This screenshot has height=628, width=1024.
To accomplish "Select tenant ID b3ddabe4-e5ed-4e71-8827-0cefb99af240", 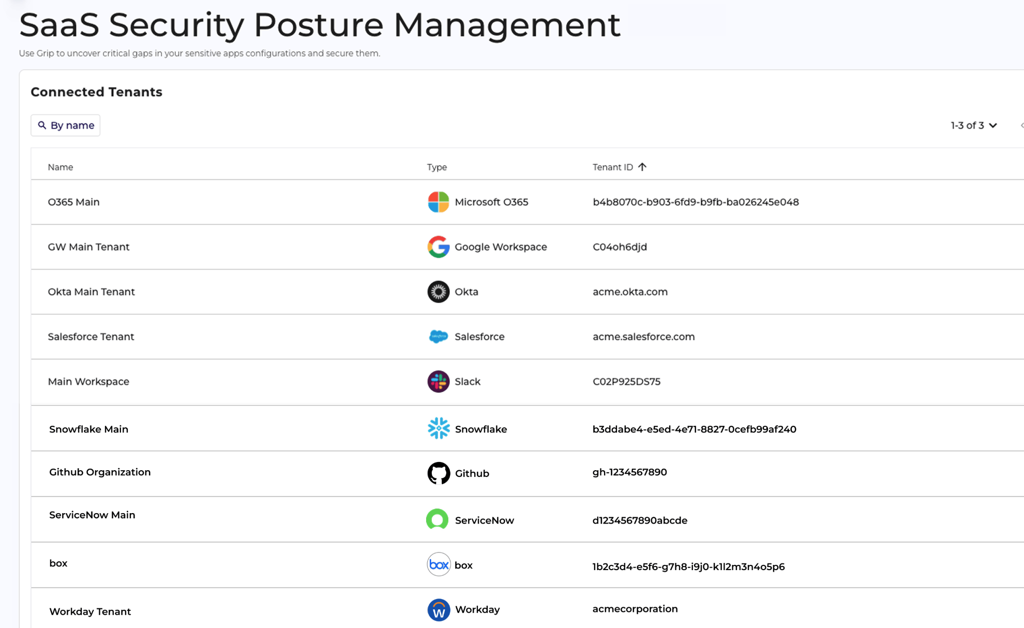I will (694, 429).
